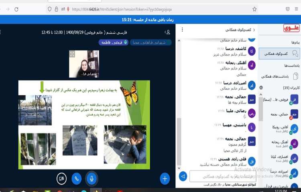The image size is (301, 192).
Task: Click the public chat message input box
Action: coord(223,176)
